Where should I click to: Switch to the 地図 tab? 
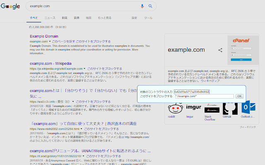click(x=88, y=18)
